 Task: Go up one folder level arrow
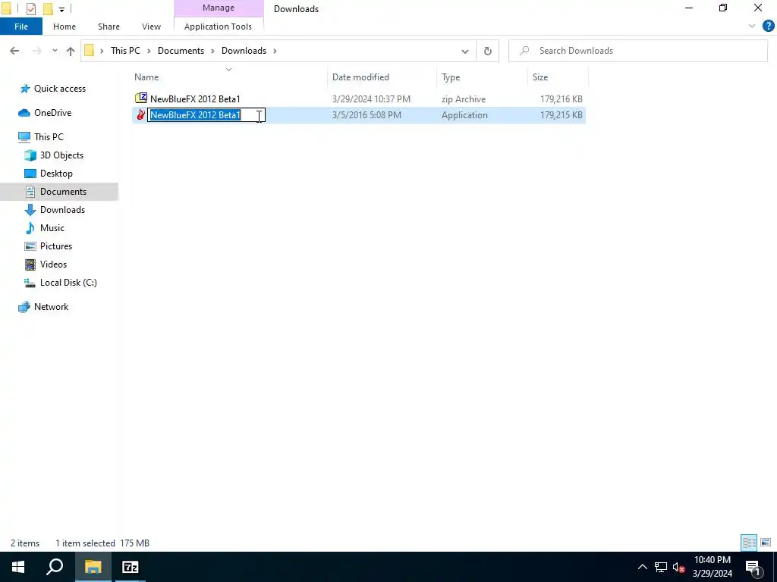point(71,51)
